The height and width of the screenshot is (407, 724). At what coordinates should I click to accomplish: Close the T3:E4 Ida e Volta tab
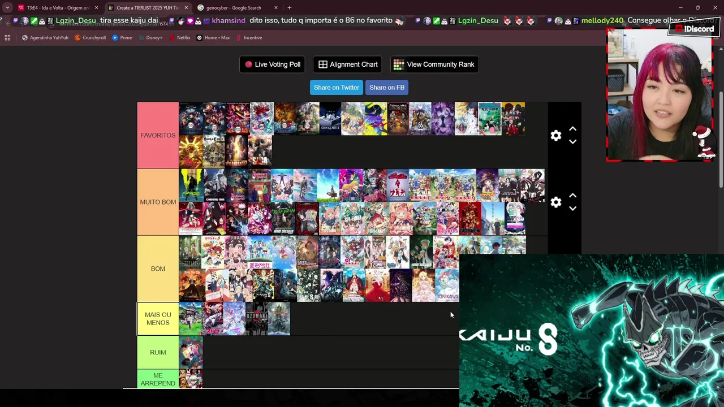(96, 8)
